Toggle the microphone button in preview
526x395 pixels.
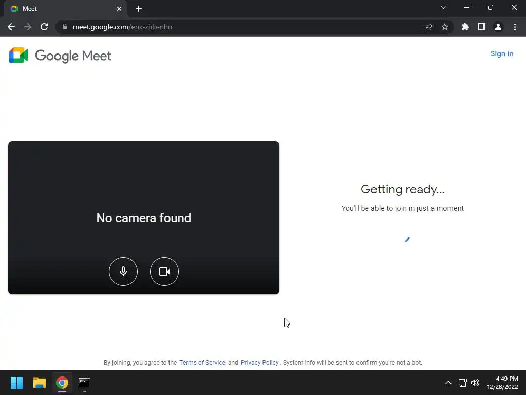pyautogui.click(x=123, y=272)
